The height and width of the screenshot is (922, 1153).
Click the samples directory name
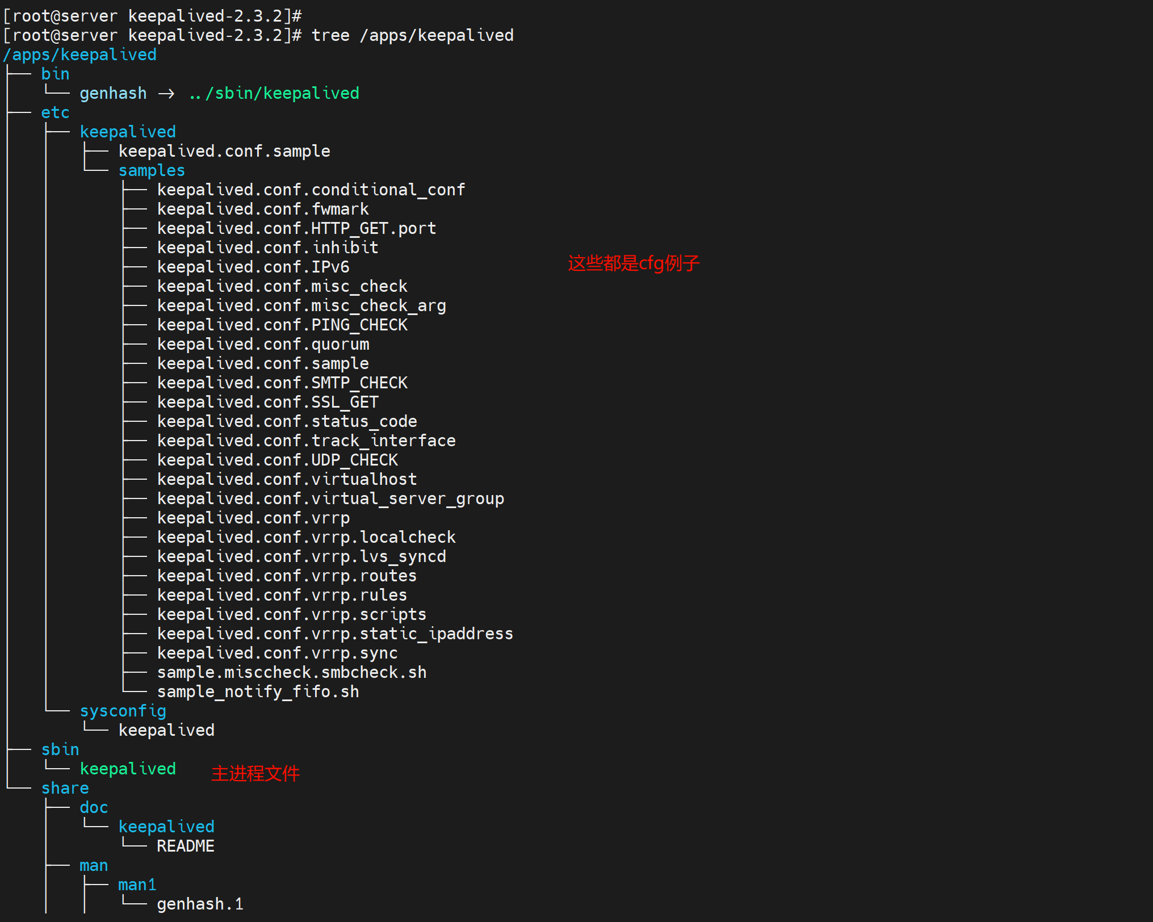152,170
